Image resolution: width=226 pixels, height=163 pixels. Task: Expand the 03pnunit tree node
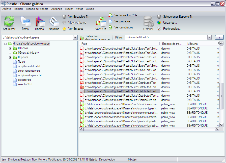coord(10,57)
